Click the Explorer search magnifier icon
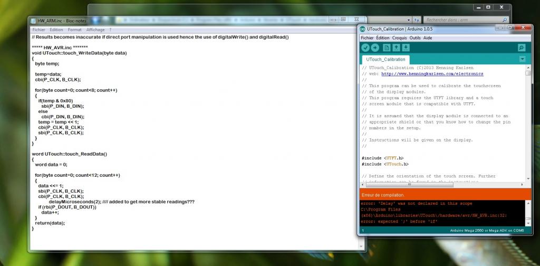540x266 pixels. (x=505, y=20)
